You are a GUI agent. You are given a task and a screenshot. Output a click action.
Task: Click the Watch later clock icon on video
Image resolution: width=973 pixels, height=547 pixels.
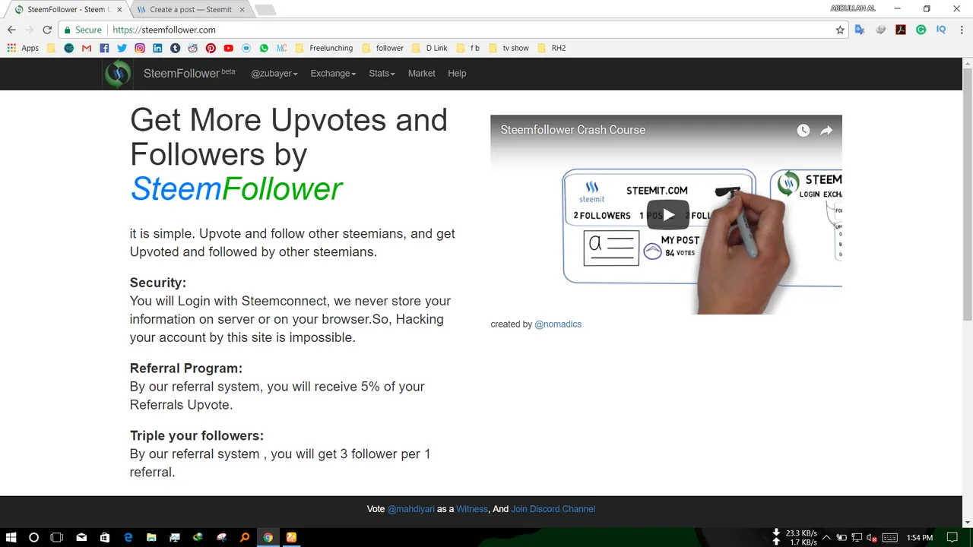(x=803, y=131)
